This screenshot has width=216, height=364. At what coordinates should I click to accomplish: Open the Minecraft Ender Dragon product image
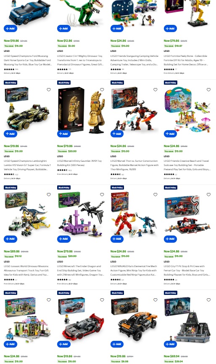point(81,214)
